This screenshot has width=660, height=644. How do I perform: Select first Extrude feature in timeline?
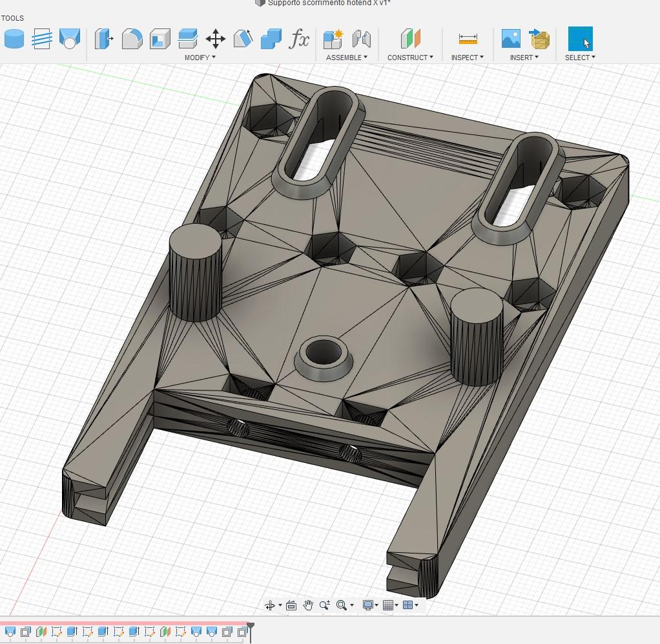72,632
